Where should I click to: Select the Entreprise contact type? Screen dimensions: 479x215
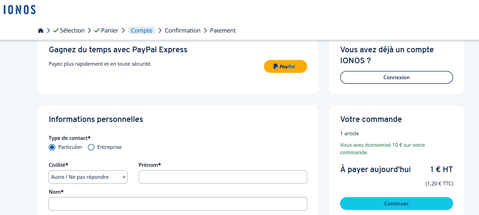point(91,147)
